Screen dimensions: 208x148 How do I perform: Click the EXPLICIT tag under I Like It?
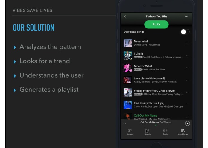point(138,57)
